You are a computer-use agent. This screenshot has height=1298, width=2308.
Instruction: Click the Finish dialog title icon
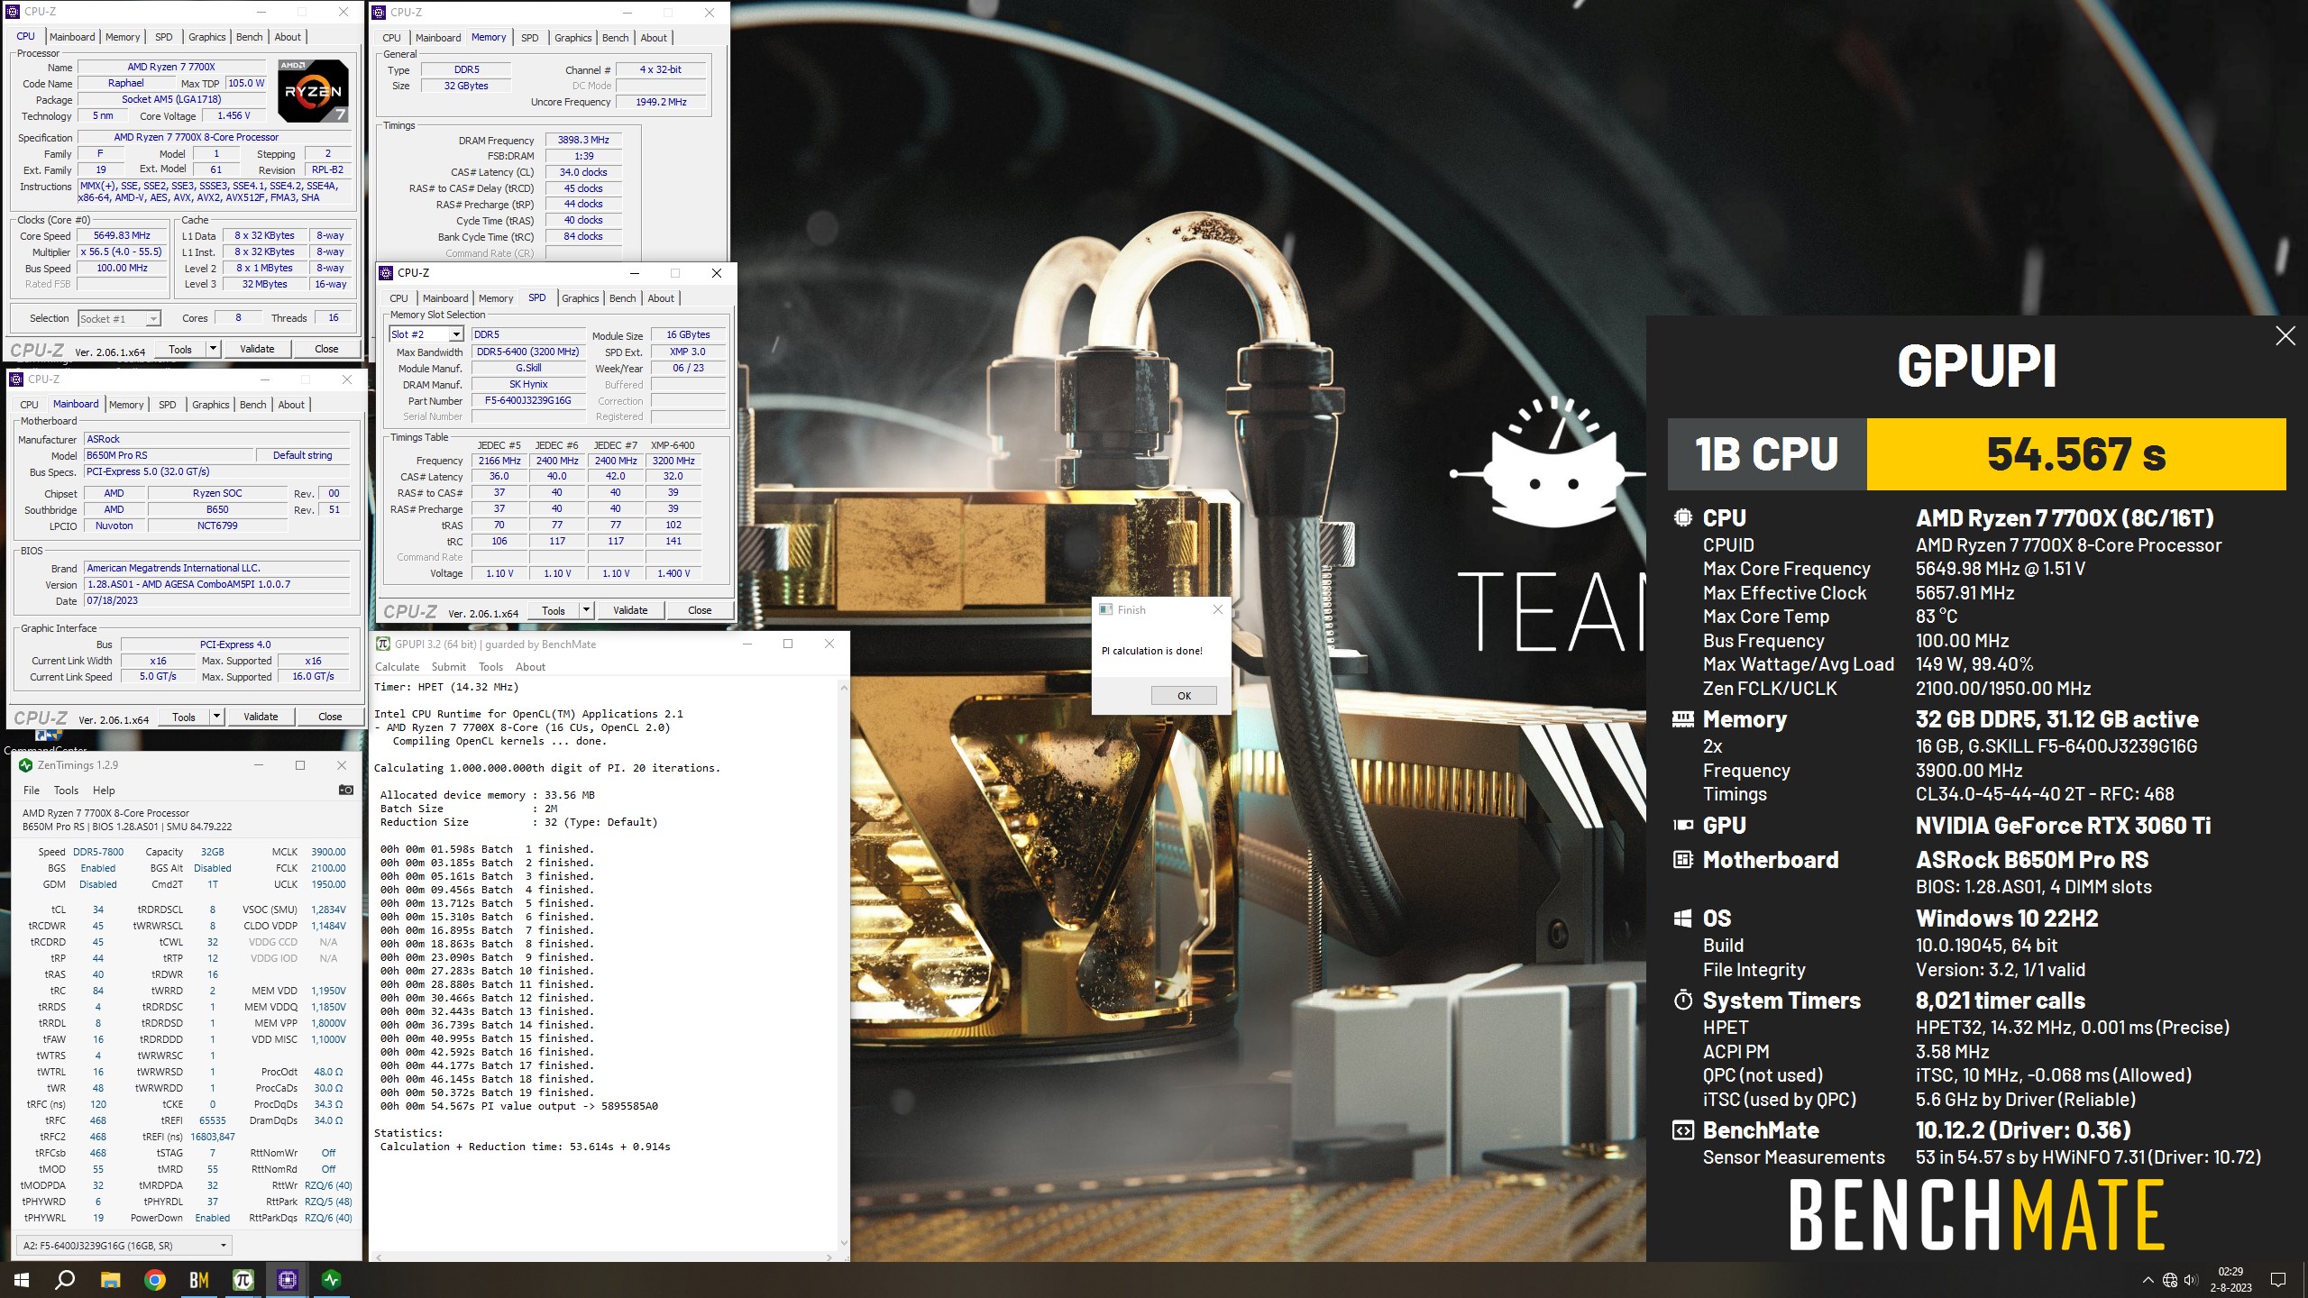tap(1106, 610)
